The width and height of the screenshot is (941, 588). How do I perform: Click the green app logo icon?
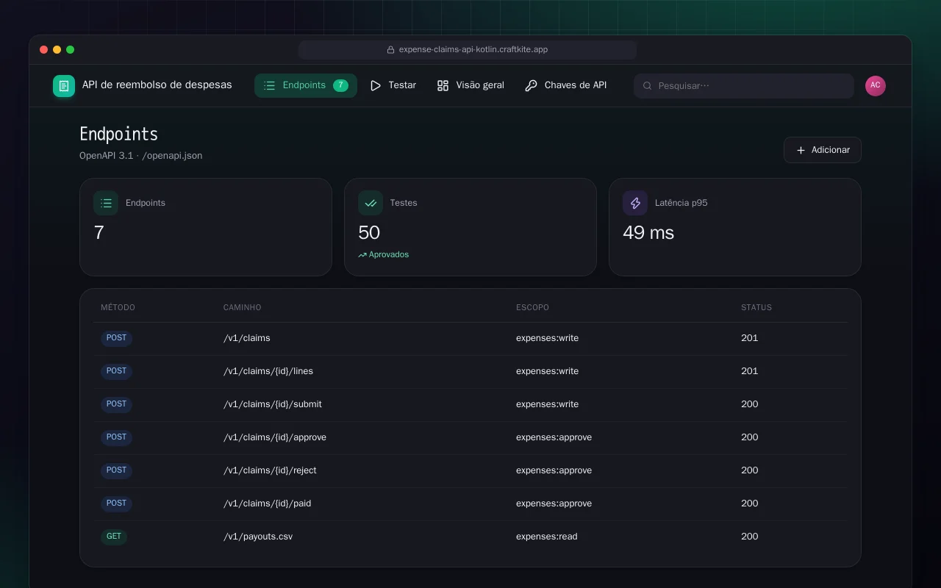coord(64,86)
